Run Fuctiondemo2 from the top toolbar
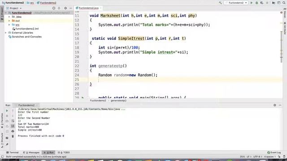Viewport: 287px width, 161px height. click(252, 3)
